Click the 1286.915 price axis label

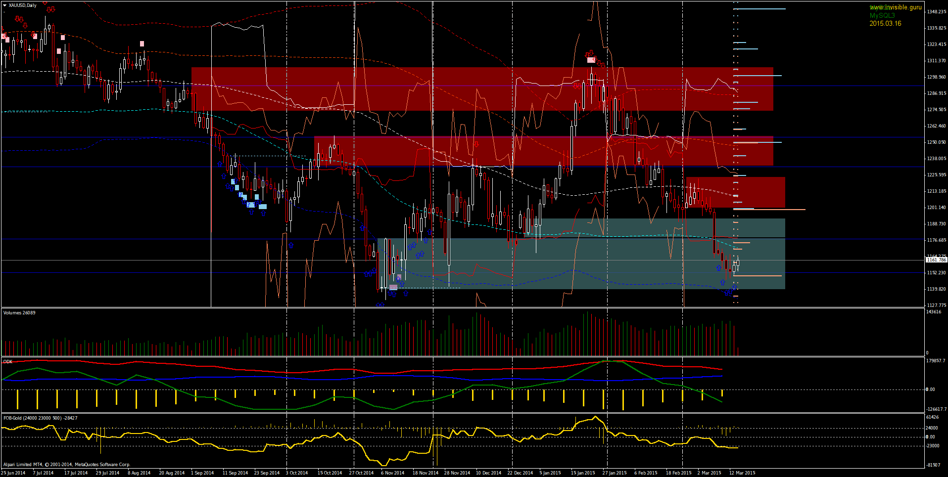(x=936, y=93)
